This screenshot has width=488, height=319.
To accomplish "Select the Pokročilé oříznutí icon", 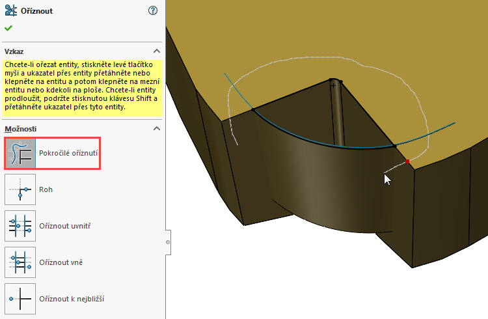I will (20, 153).
